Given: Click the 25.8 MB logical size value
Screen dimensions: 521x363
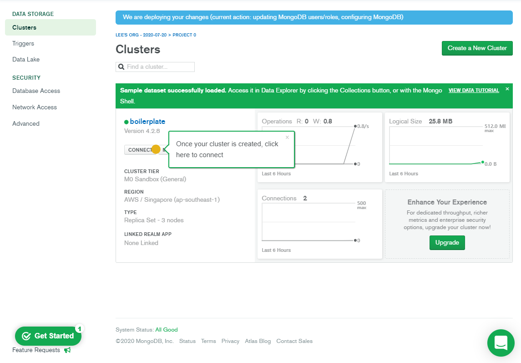Looking at the screenshot, I should click(440, 122).
